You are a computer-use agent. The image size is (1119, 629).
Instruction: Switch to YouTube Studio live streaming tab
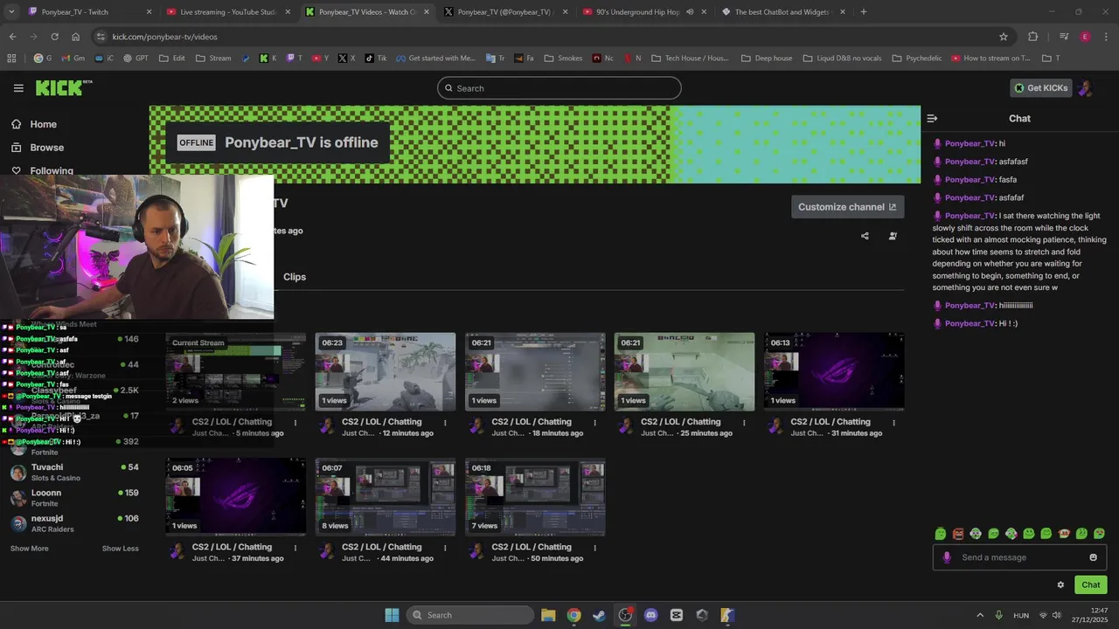pyautogui.click(x=229, y=11)
